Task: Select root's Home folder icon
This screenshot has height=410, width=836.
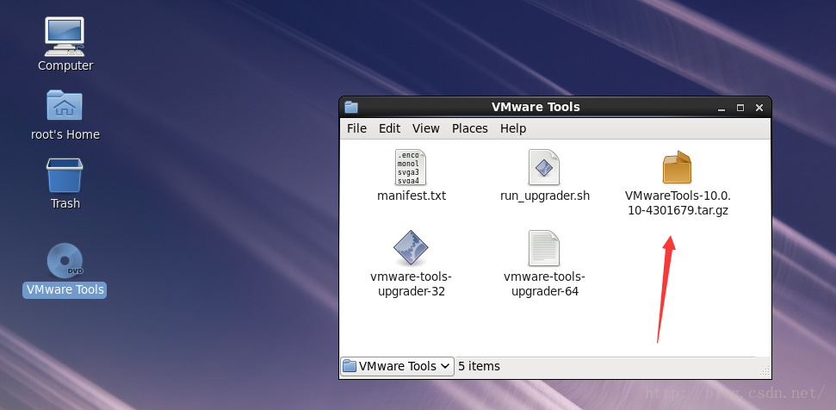Action: click(65, 105)
